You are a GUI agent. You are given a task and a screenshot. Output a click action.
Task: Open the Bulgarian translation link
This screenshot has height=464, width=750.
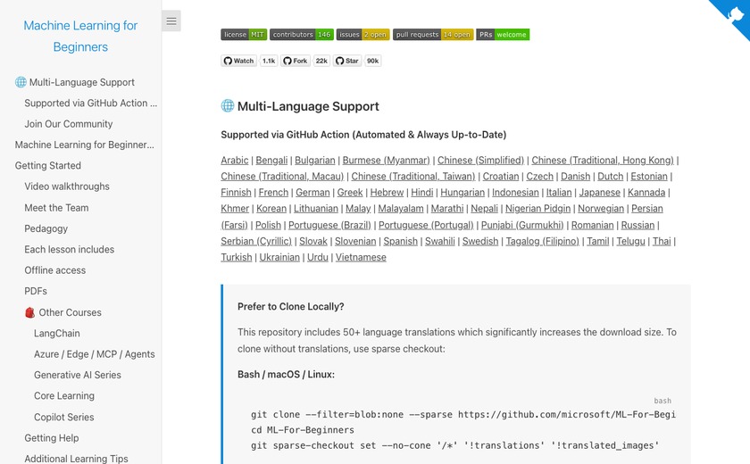[x=314, y=161]
